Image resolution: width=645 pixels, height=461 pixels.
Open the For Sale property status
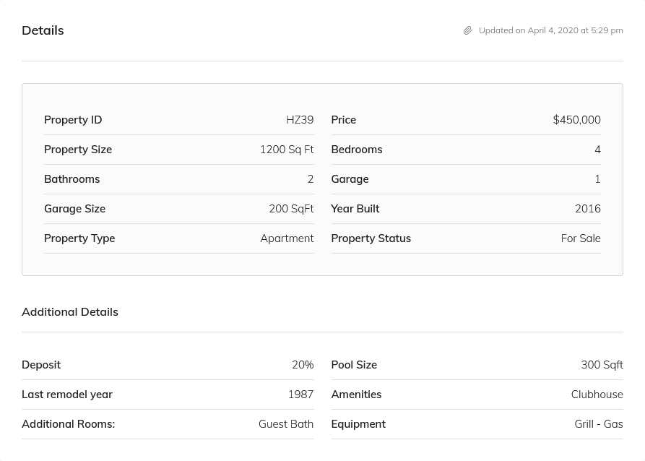click(580, 238)
